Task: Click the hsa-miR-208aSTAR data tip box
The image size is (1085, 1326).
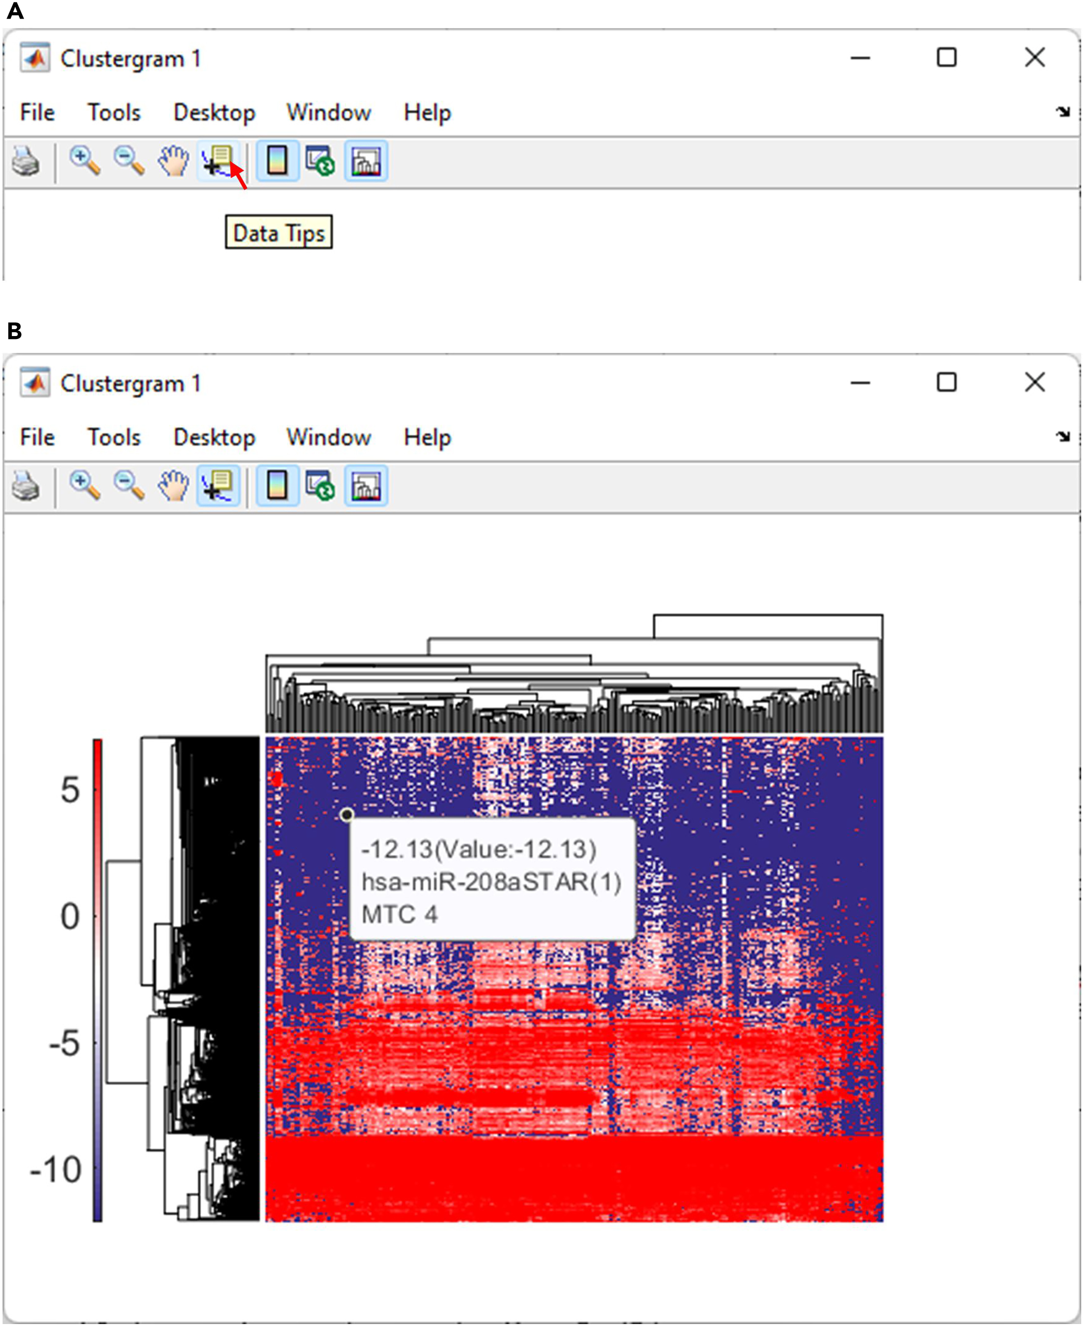Action: 492,880
